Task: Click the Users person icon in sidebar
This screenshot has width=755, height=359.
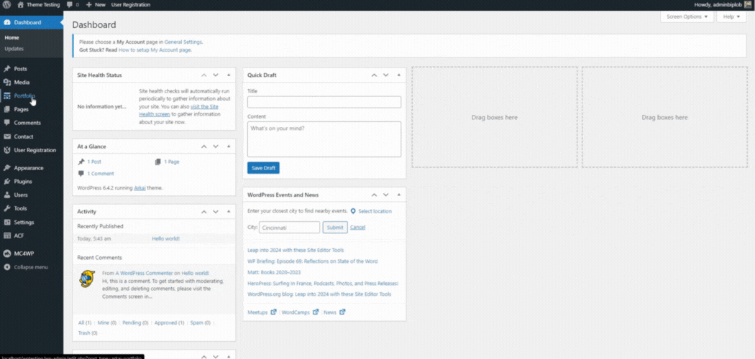Action: (x=7, y=195)
